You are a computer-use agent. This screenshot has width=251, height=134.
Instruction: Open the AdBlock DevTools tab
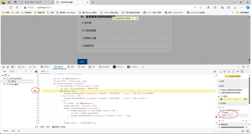coord(118,67)
